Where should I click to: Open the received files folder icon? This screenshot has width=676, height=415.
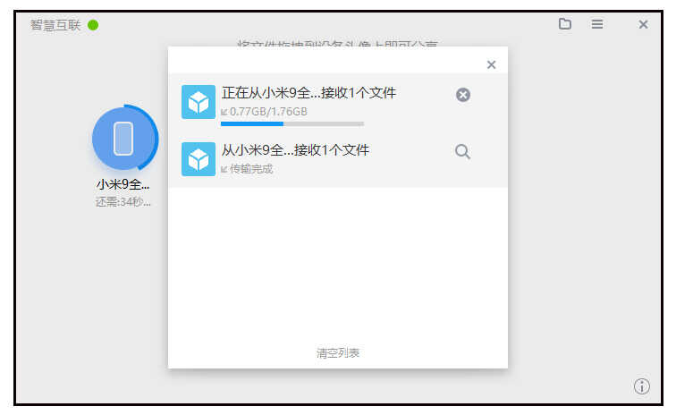pyautogui.click(x=565, y=24)
